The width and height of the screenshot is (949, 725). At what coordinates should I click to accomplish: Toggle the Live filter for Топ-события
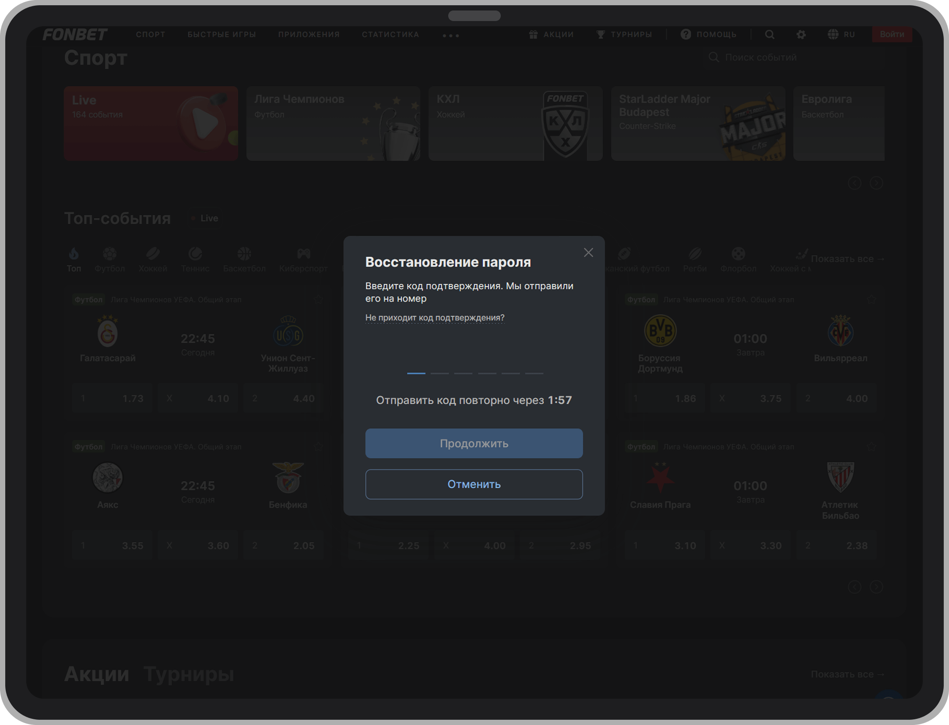pyautogui.click(x=204, y=218)
